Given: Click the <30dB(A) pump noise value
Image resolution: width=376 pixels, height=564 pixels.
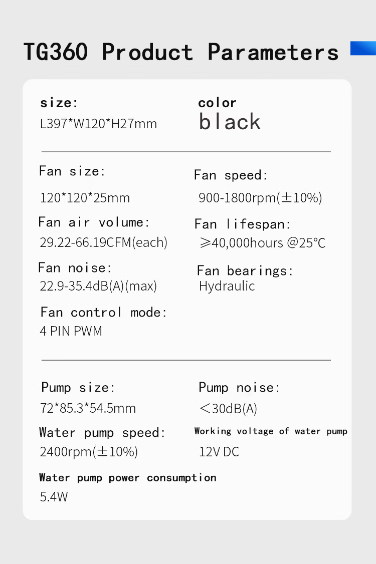Looking at the screenshot, I should [x=228, y=409].
